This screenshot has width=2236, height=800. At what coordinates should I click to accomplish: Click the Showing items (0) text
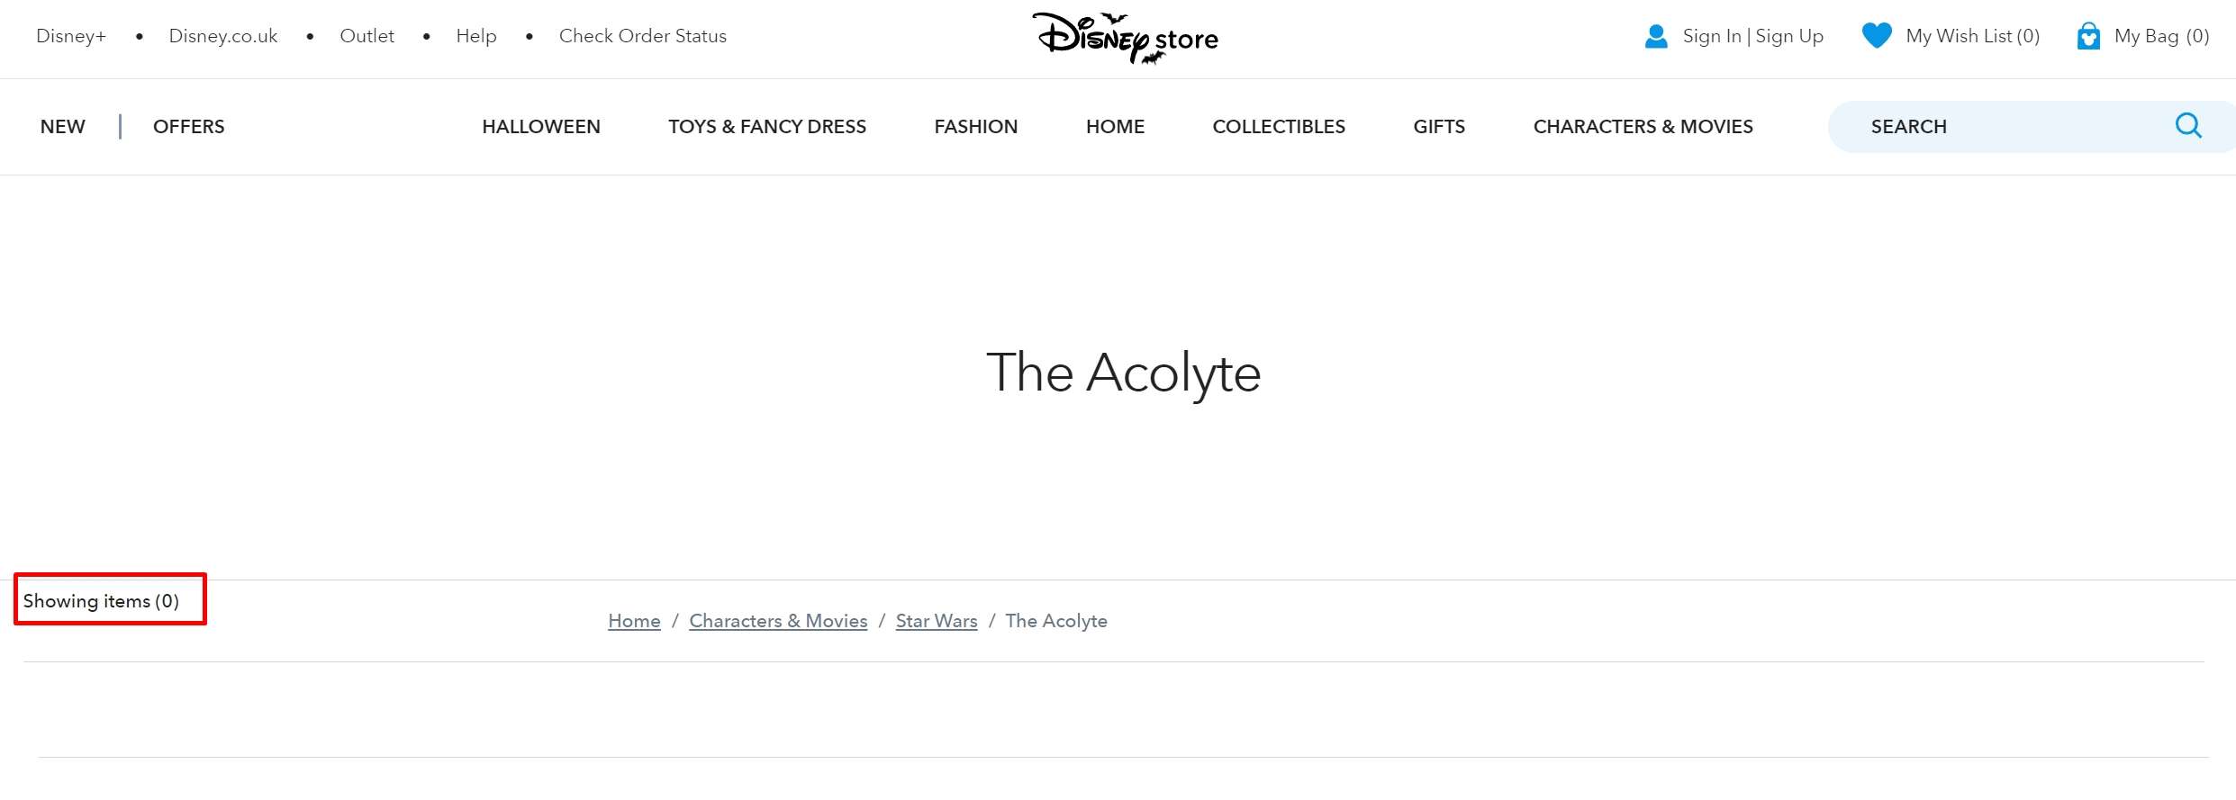(101, 600)
